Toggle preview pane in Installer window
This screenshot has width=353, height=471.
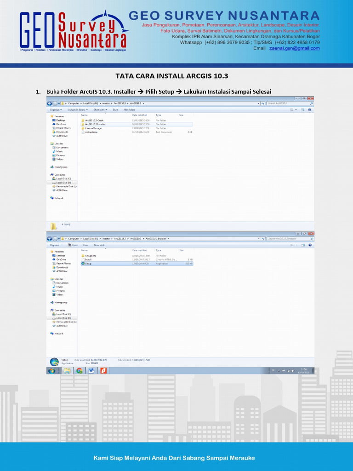(302, 245)
